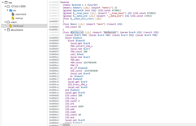This screenshot has width=196, height=126.
Task: Click line offset 0x00000 in gutter
Action: click(54, 2)
